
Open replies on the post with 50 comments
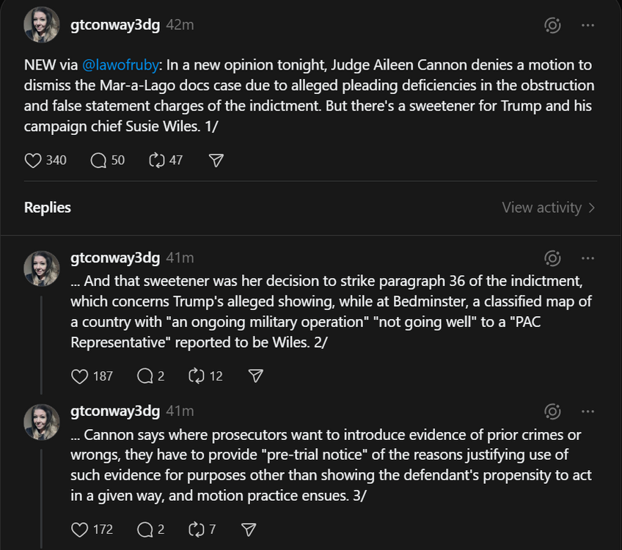(x=99, y=160)
